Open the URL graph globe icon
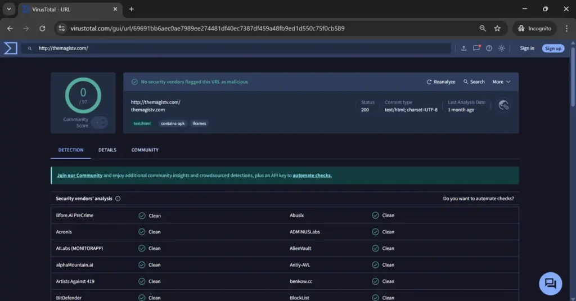Viewport: 576px width, 301px height. (503, 105)
